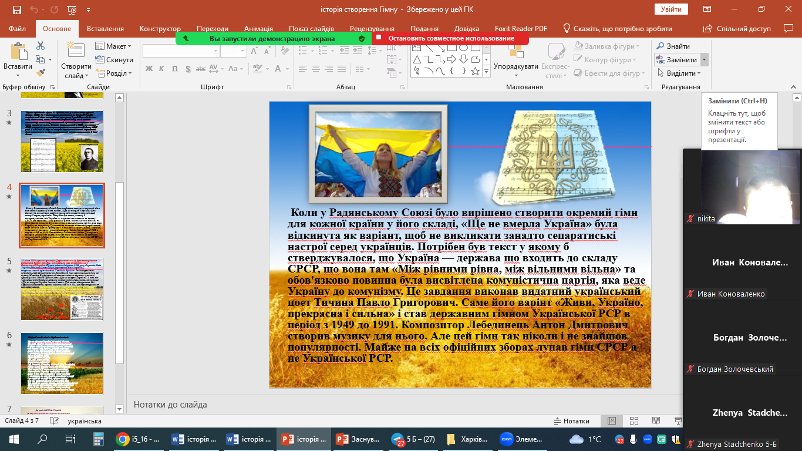Screen dimensions: 802x451
Task: Click the increase indent icon
Action: coord(357,51)
